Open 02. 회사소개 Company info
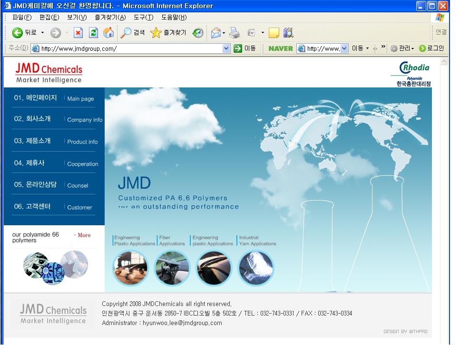 coord(58,119)
